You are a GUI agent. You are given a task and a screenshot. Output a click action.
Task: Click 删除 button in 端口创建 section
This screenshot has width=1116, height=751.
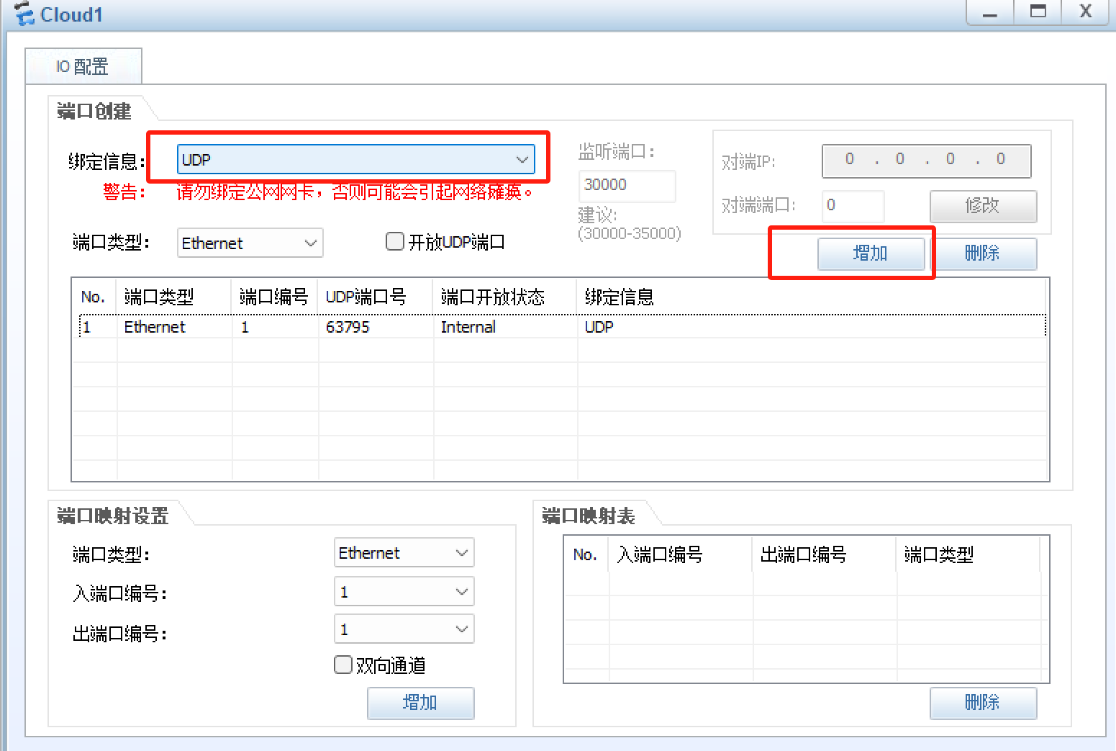[983, 253]
